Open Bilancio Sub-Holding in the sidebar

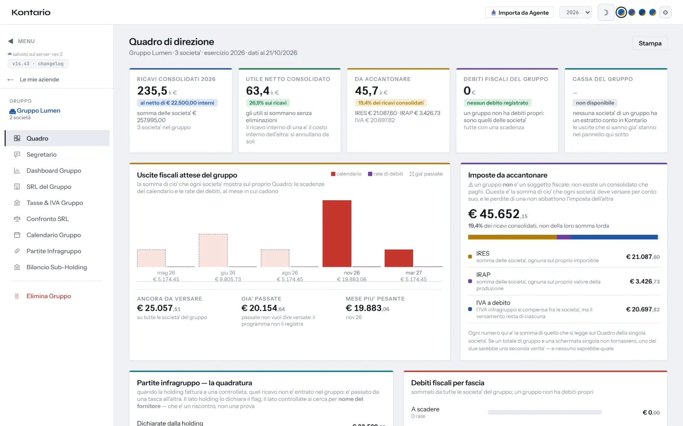tap(57, 267)
